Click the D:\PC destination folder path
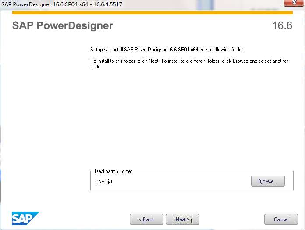The image size is (305, 230). coord(103,182)
